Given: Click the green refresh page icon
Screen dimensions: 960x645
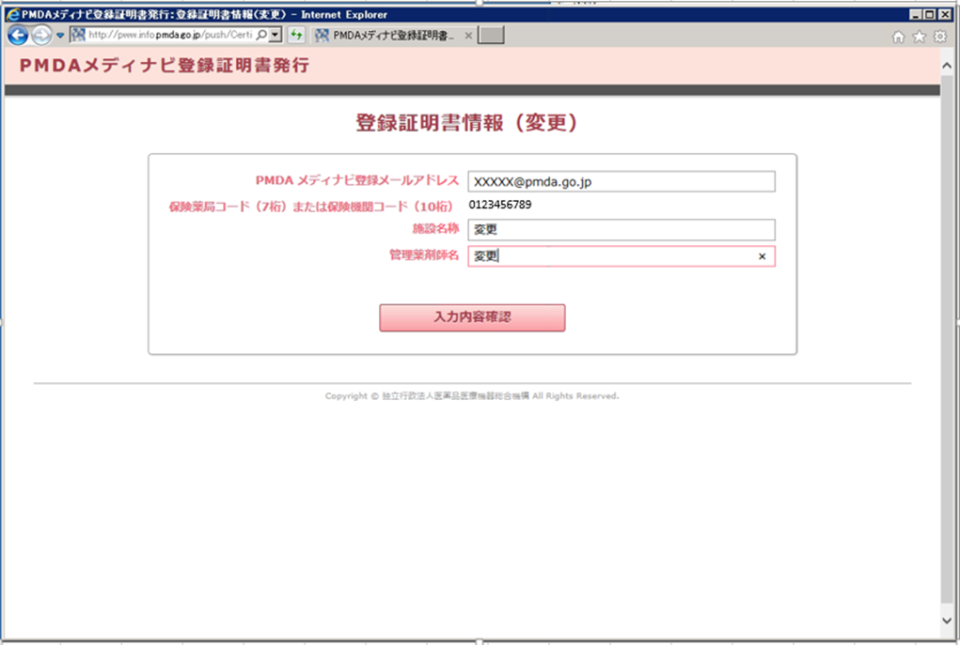Looking at the screenshot, I should click(x=296, y=35).
